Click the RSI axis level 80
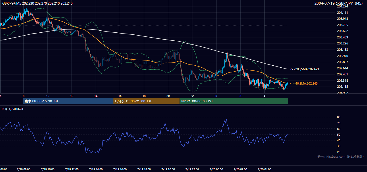 pyautogui.click(x=339, y=117)
